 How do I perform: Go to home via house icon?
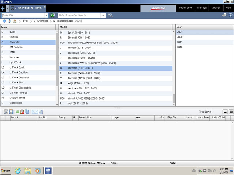15,21
